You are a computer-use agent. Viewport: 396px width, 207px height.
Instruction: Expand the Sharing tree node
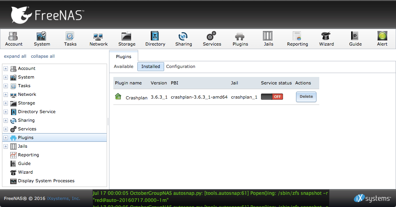(6, 120)
